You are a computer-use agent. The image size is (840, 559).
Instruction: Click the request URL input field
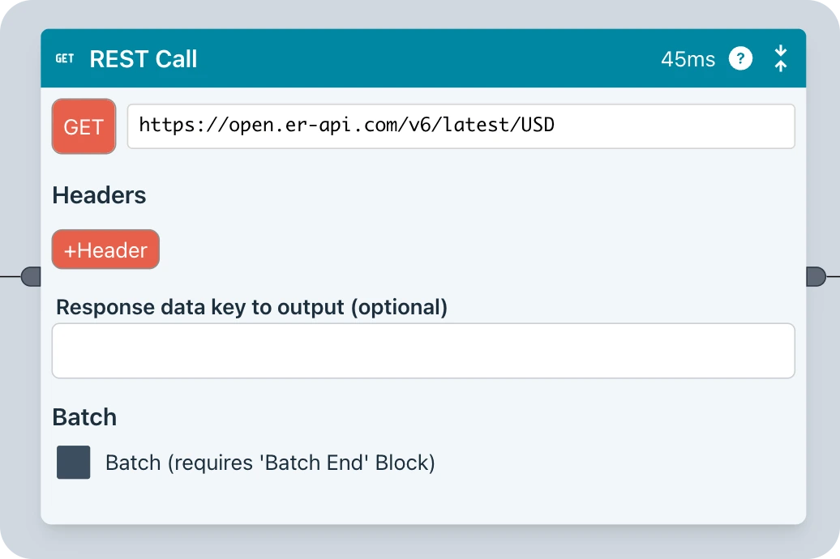coord(461,126)
